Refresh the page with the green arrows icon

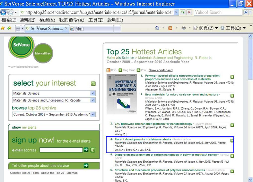(x=183, y=12)
